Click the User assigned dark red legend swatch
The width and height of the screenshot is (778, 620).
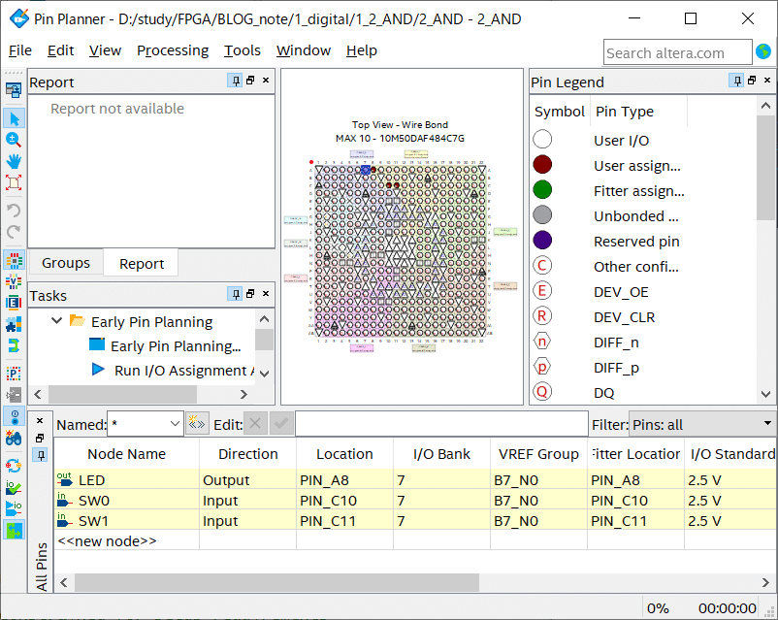pos(542,164)
